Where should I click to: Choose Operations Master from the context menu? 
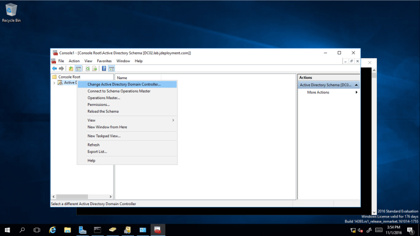pos(104,98)
